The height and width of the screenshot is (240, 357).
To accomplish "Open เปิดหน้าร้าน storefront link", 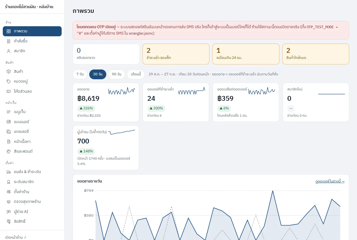I will (x=16, y=237).
